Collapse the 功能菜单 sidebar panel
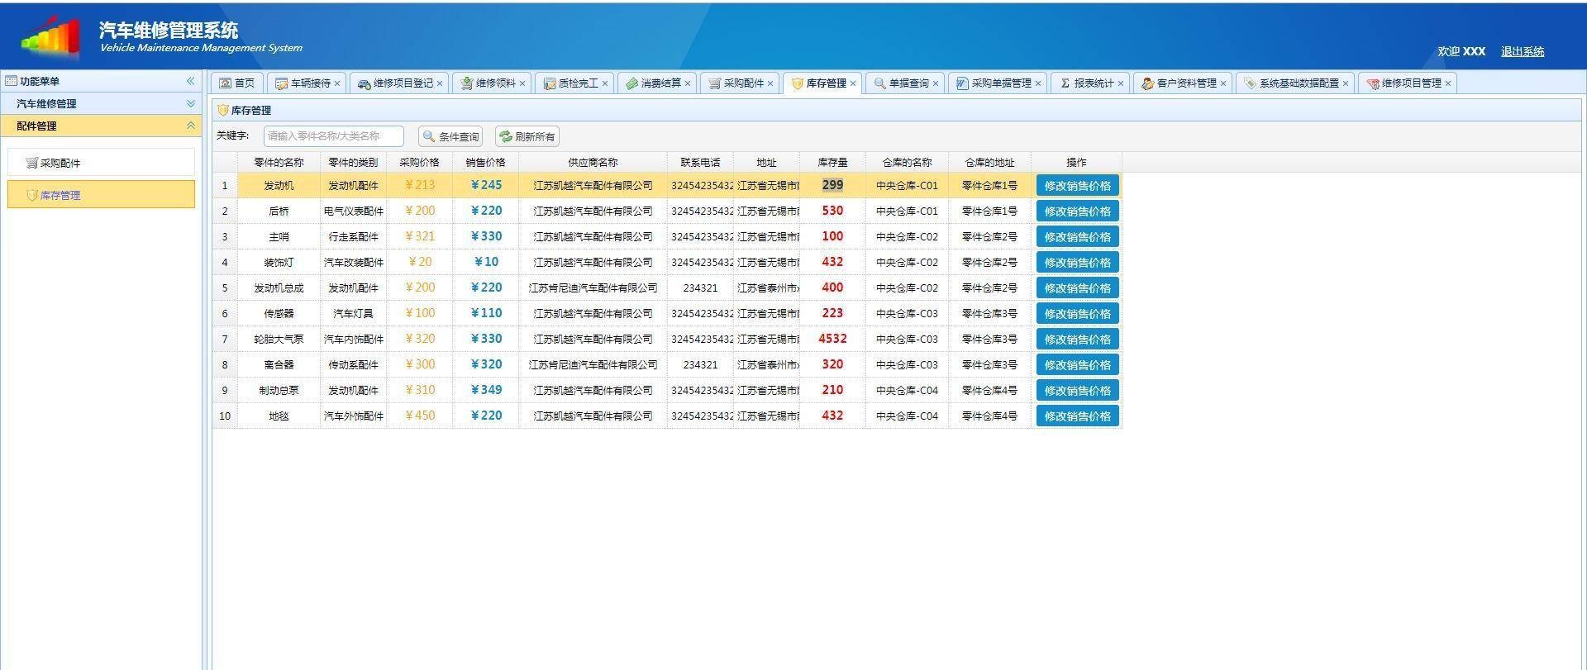 [x=190, y=81]
